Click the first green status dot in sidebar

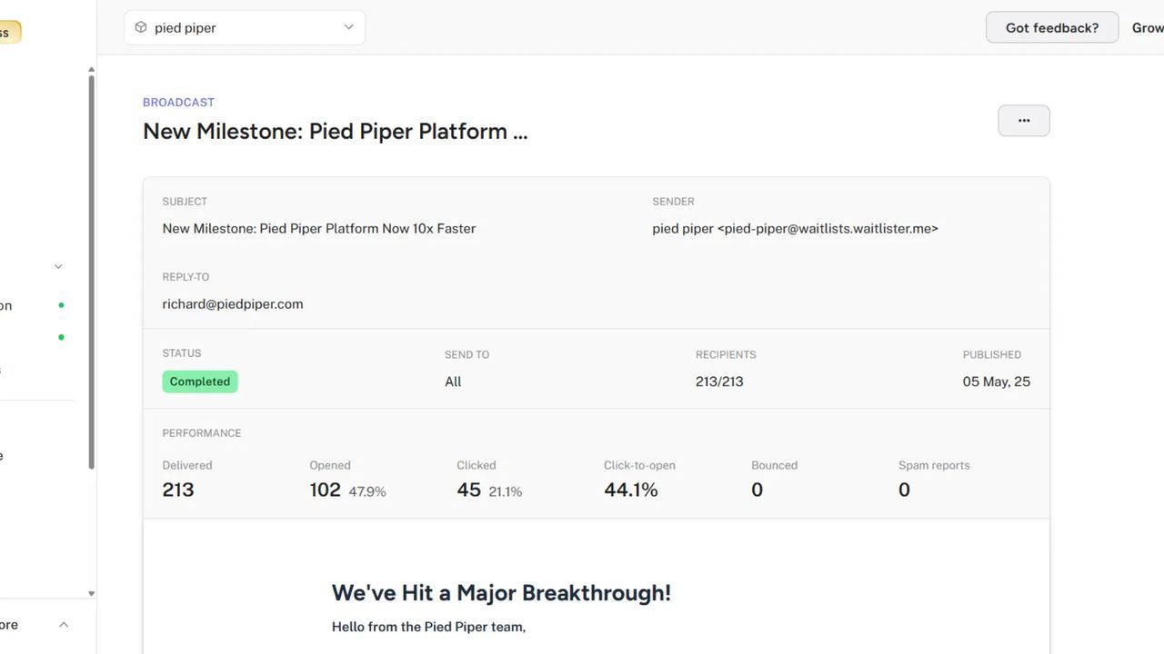click(x=61, y=305)
